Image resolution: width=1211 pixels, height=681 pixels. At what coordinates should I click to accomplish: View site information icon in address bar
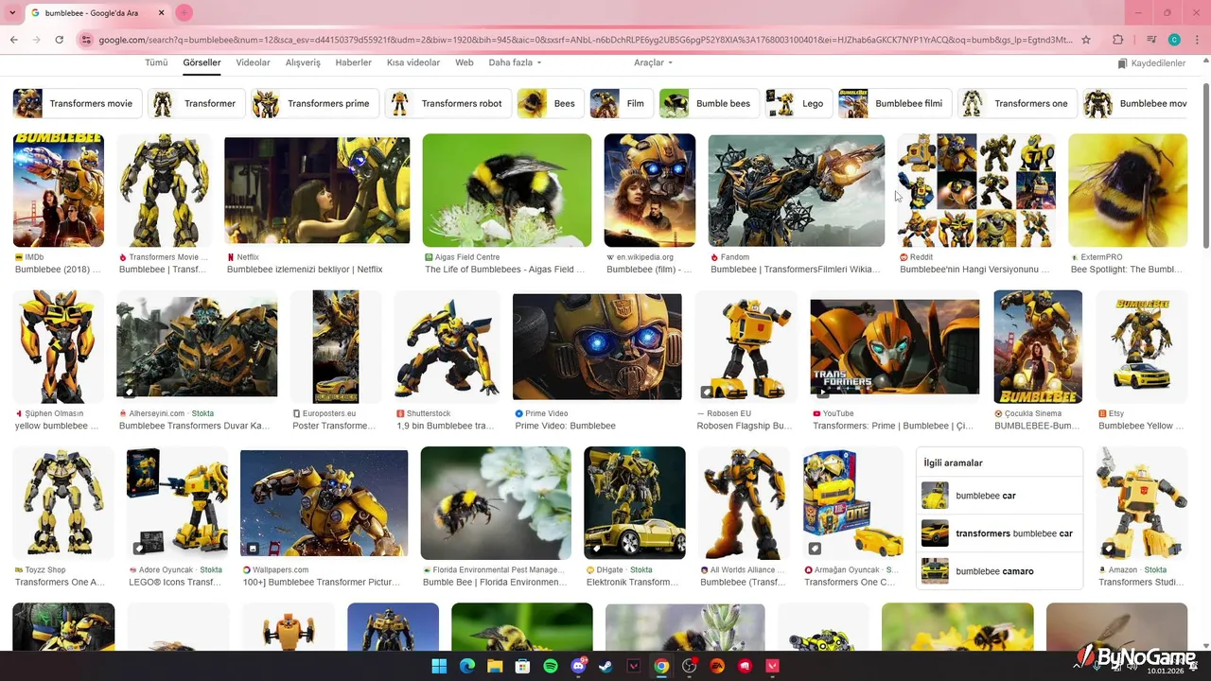click(x=86, y=40)
